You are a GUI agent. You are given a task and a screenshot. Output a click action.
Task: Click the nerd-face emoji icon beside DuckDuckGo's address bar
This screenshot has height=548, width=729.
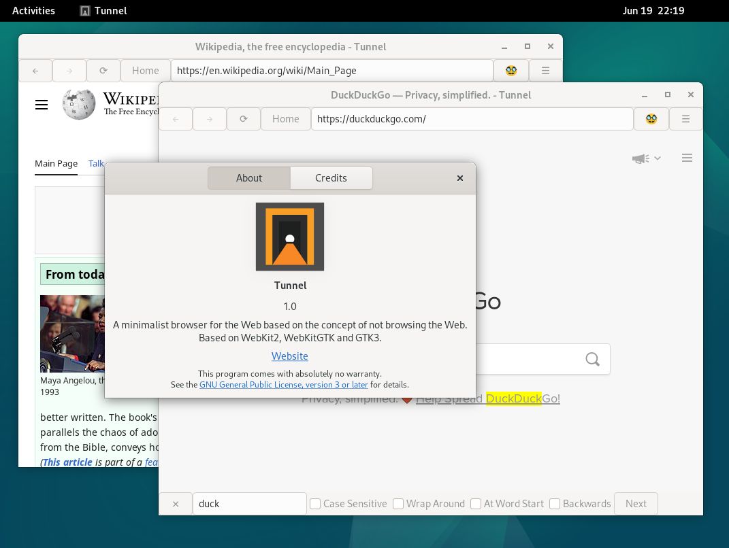pos(651,118)
